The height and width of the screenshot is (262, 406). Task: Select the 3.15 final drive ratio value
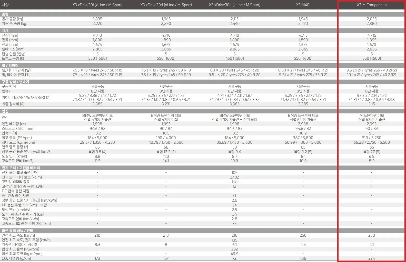tap(372, 104)
